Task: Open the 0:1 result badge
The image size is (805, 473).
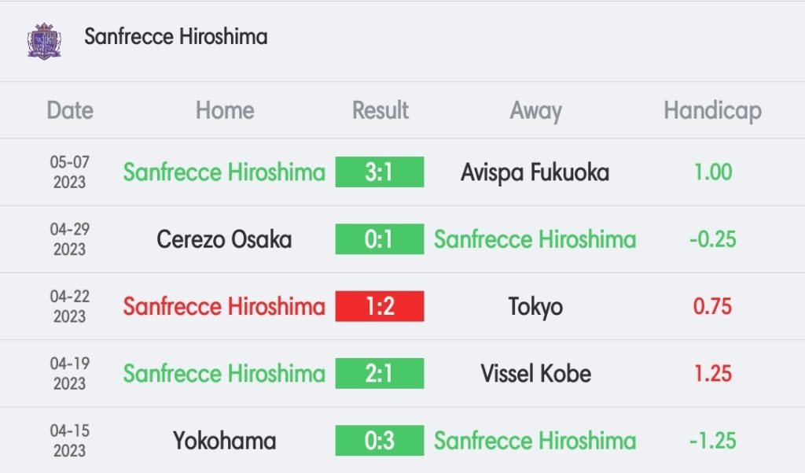Action: pos(380,239)
